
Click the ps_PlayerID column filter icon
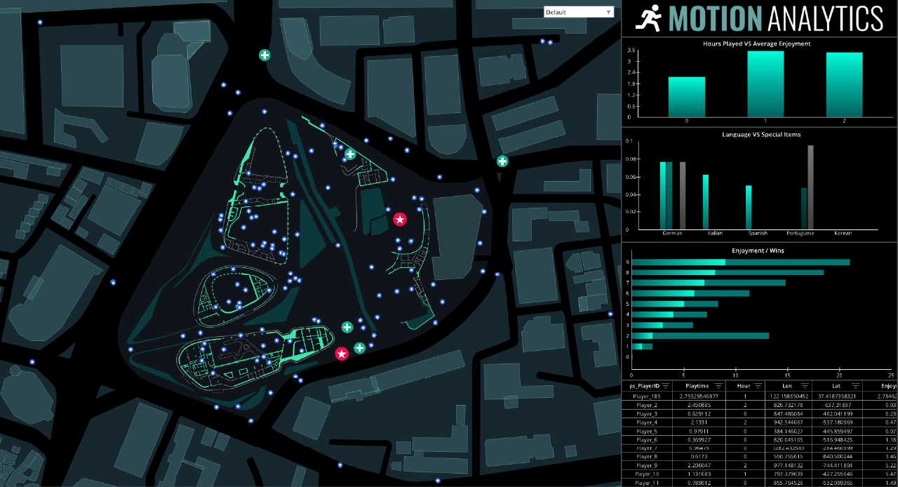point(666,386)
